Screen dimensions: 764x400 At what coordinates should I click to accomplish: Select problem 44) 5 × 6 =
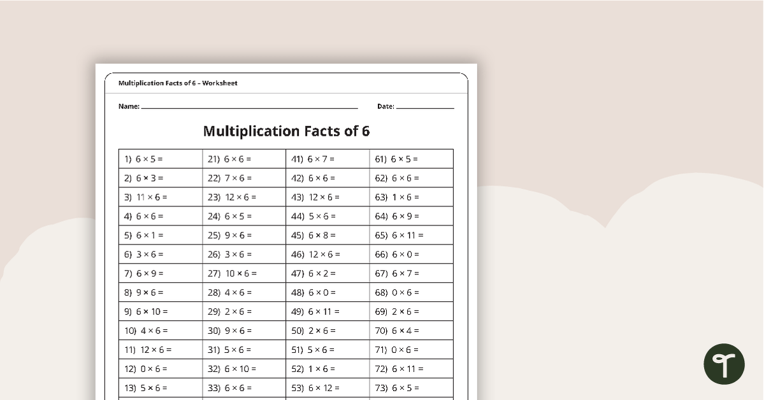tap(313, 216)
